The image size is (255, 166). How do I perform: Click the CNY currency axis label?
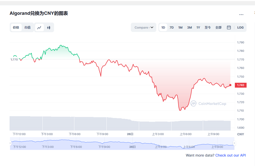click(240, 134)
